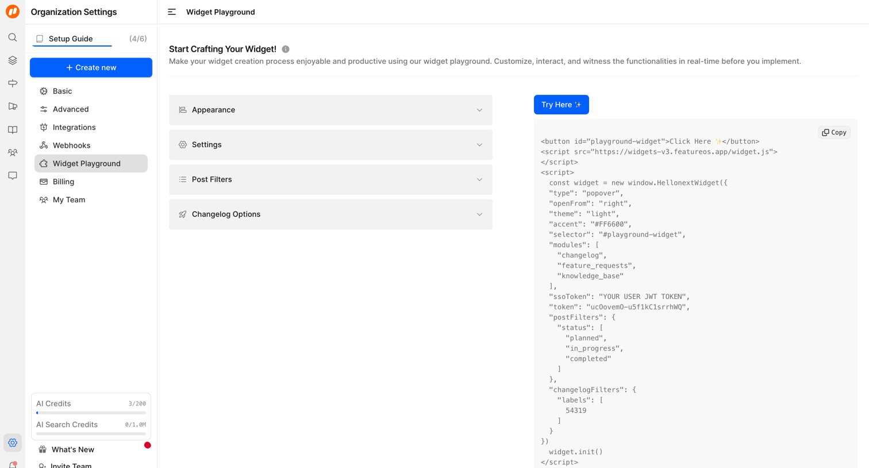Click the flag icon in left rail
Screen dimensions: 869x468
13,106
